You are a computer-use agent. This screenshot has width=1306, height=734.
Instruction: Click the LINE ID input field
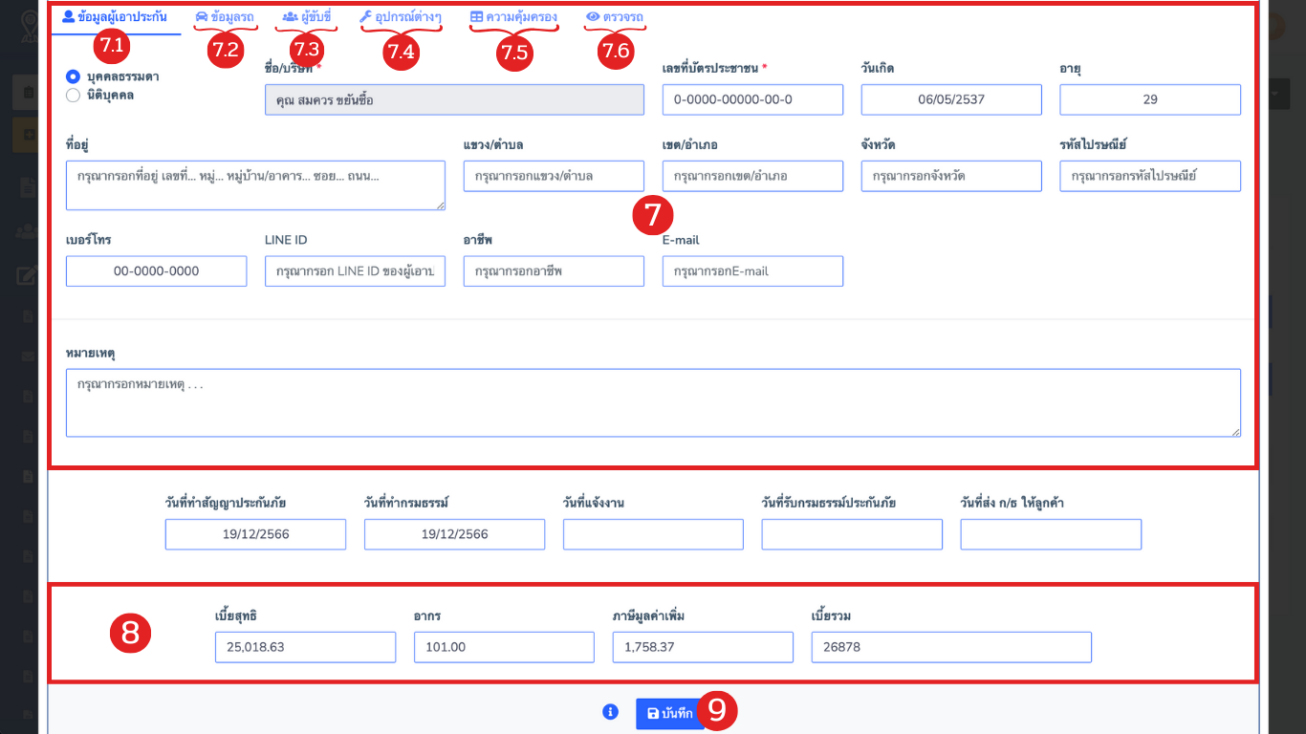click(355, 271)
